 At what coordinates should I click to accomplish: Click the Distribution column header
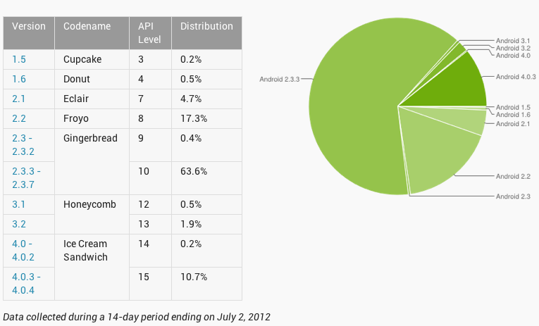coord(206,26)
